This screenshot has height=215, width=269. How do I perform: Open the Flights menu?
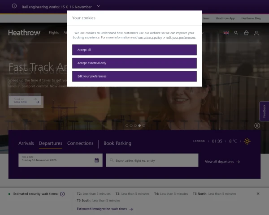click(x=54, y=33)
